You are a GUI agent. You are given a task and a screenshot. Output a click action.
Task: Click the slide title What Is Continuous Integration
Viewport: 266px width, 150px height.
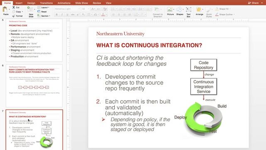[x=149, y=45]
